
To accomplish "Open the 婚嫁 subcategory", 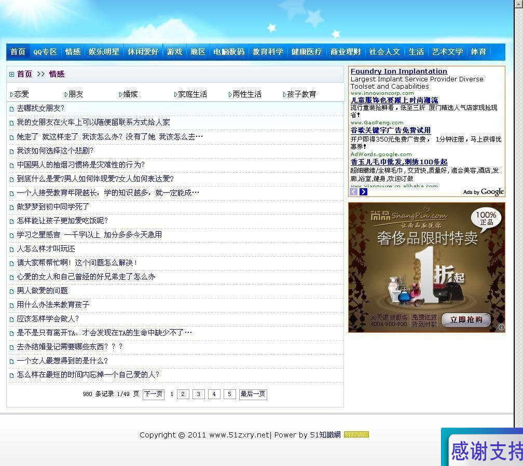I will [x=130, y=94].
